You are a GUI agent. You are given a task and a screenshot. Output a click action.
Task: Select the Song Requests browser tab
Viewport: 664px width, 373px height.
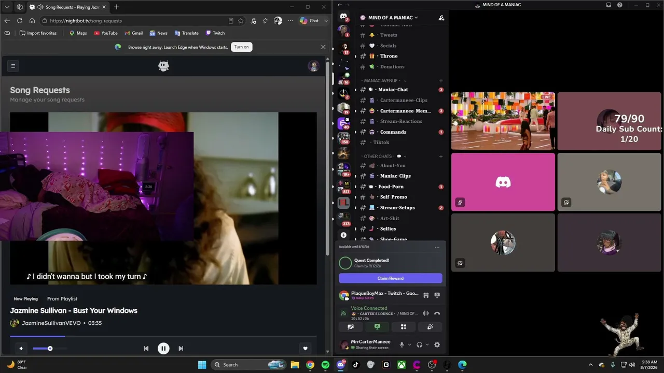tap(68, 7)
